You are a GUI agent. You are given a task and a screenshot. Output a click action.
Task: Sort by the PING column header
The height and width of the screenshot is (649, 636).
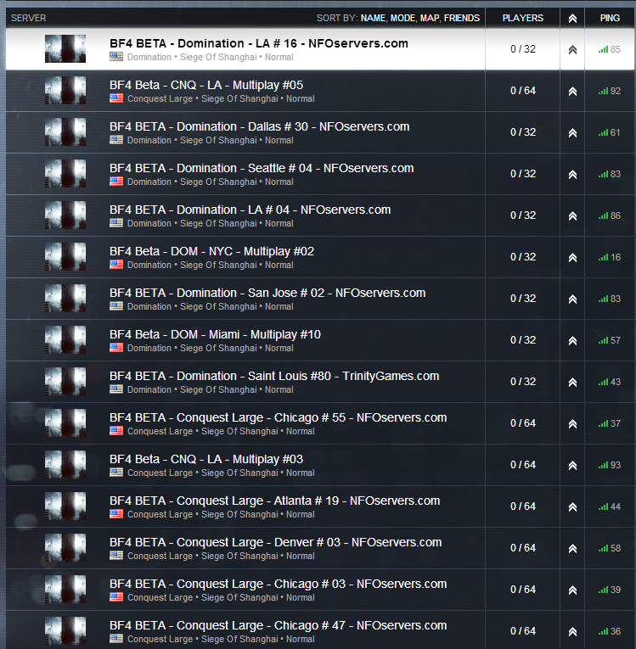(610, 18)
